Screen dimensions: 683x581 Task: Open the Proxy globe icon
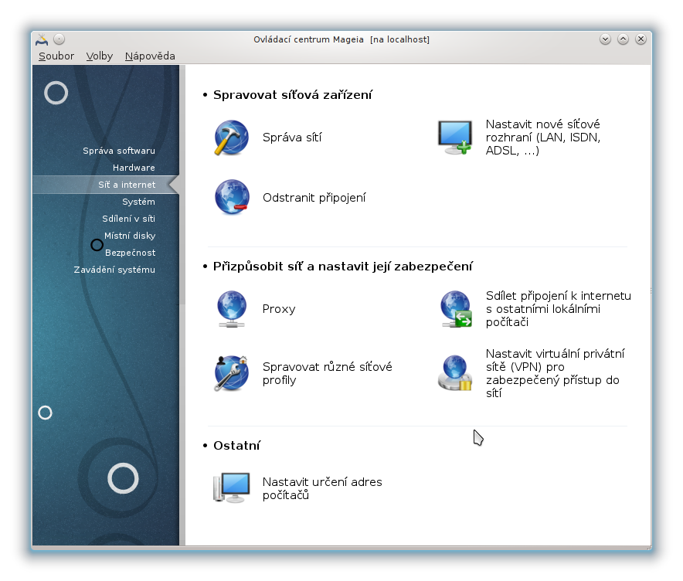pos(231,309)
